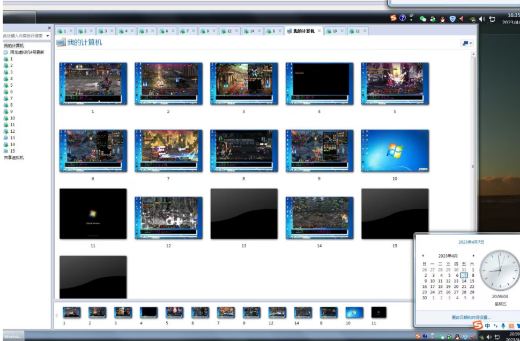
Task: Click the small strip thumbnail labeled 8
Action: click(329, 312)
